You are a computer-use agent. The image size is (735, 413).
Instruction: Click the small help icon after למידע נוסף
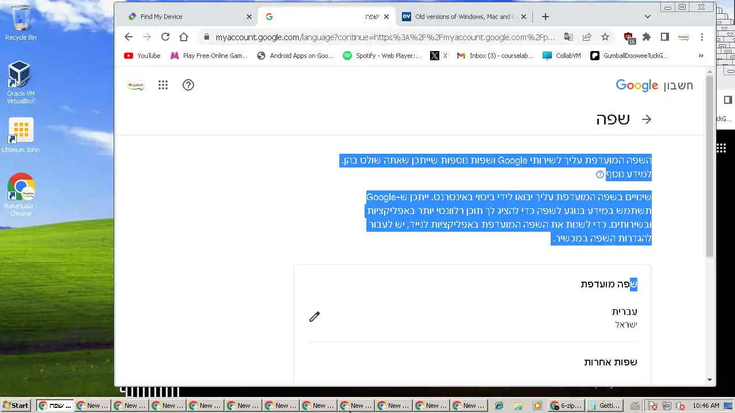pyautogui.click(x=600, y=174)
